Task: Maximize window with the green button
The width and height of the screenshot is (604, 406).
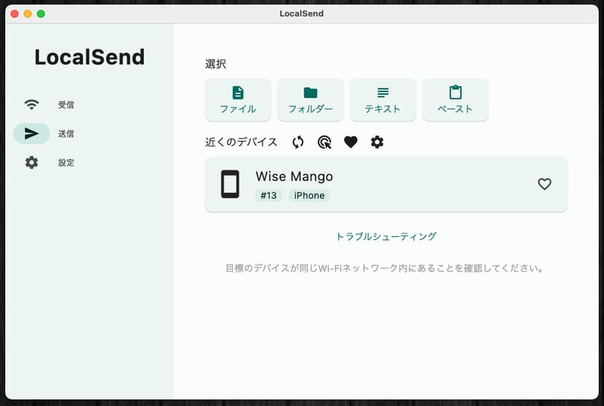Action: pyautogui.click(x=41, y=14)
